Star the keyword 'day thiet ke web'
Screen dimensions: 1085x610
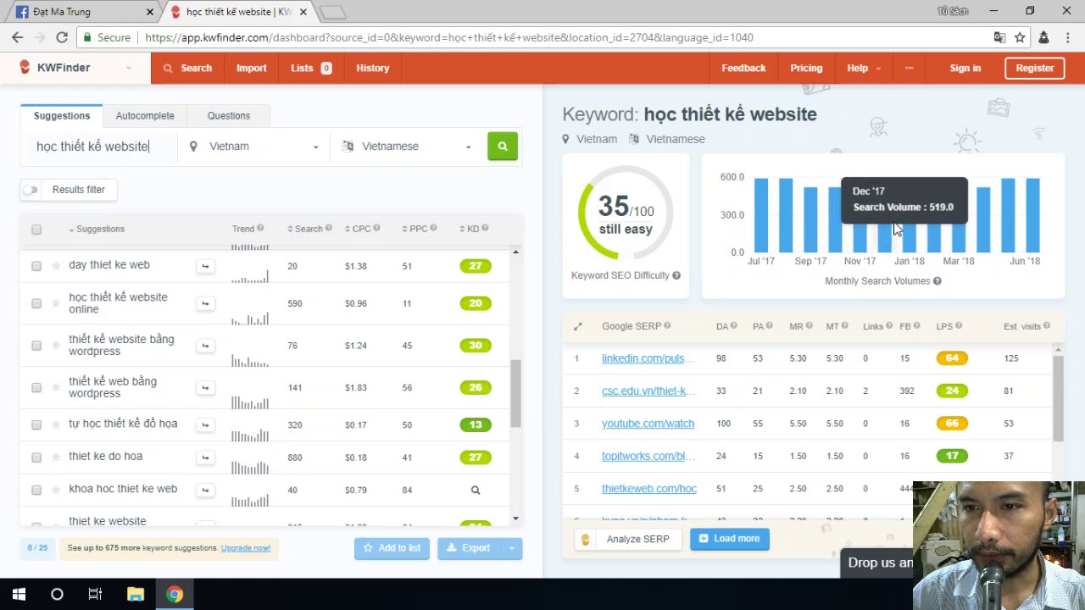55,266
